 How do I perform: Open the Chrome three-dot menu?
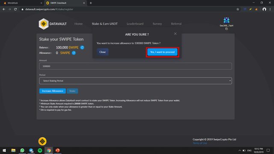coord(270,9)
